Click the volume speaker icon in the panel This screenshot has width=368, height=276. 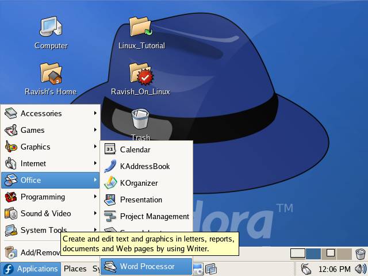(360, 269)
